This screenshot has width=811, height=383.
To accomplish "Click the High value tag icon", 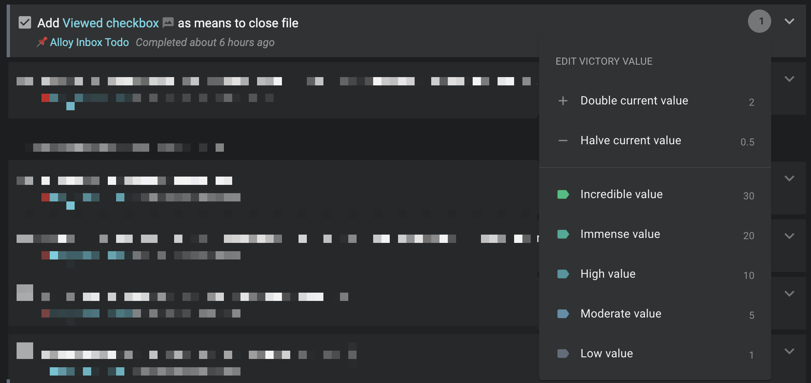I will (563, 274).
